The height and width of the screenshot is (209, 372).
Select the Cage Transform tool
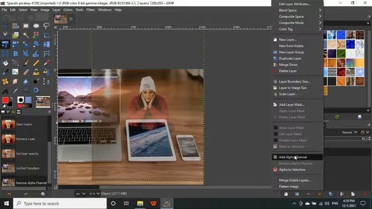tap(46, 53)
